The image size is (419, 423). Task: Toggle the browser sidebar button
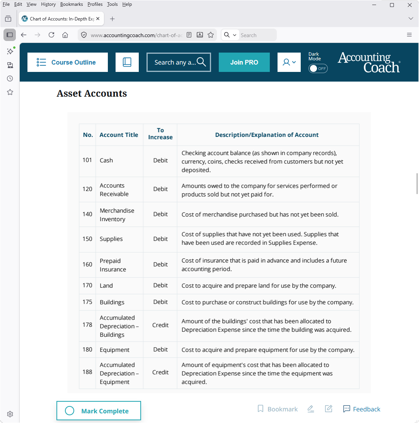click(x=10, y=35)
